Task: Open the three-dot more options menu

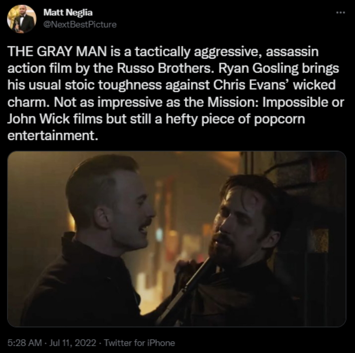Action: click(x=341, y=13)
